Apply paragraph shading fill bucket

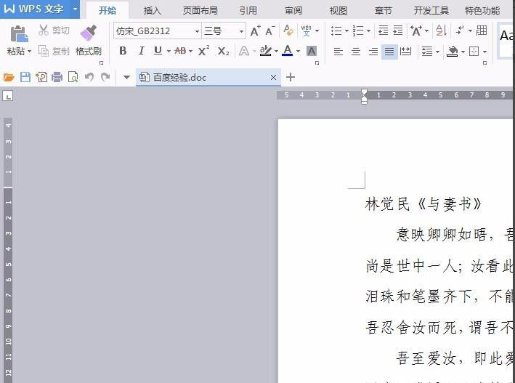[x=453, y=52]
